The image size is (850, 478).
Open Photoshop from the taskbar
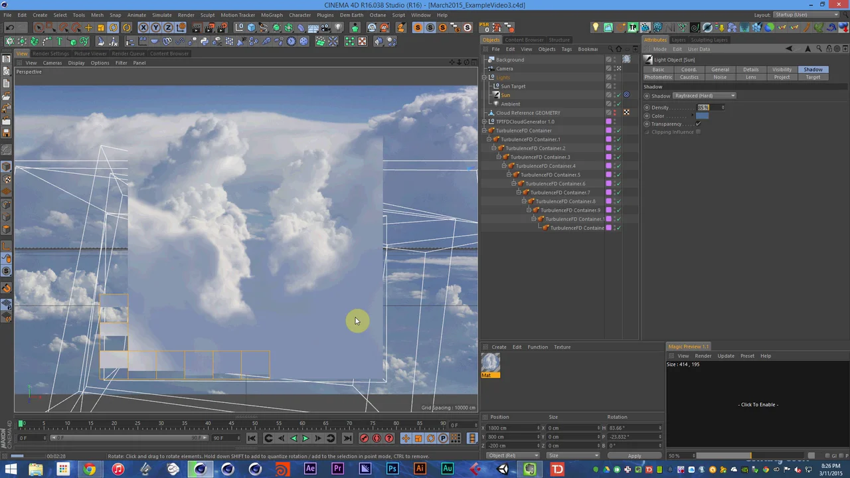(392, 469)
